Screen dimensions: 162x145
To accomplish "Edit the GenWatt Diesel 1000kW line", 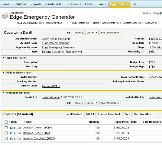I will tap(12, 128).
